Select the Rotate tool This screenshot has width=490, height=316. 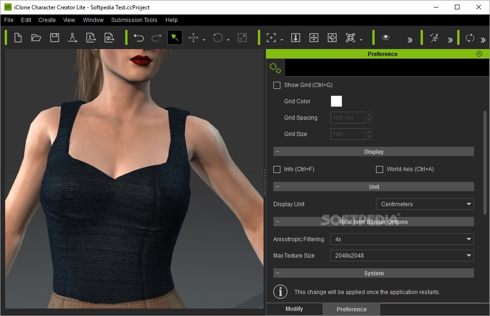(x=218, y=38)
